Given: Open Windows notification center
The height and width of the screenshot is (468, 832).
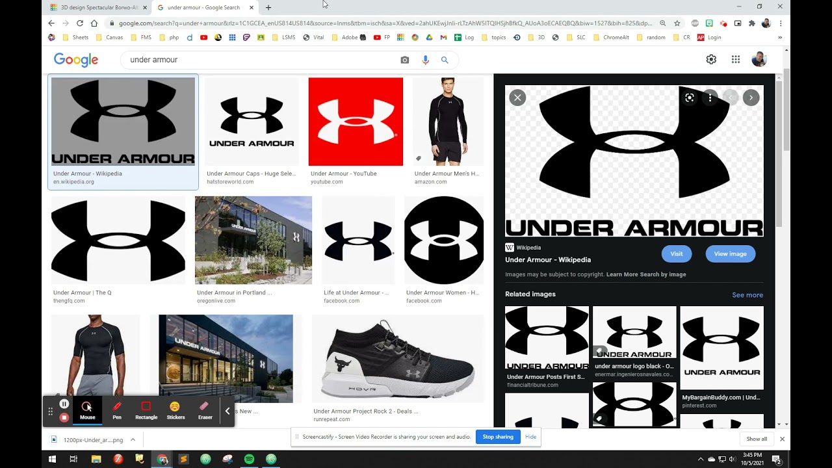Looking at the screenshot, I should click(x=776, y=459).
